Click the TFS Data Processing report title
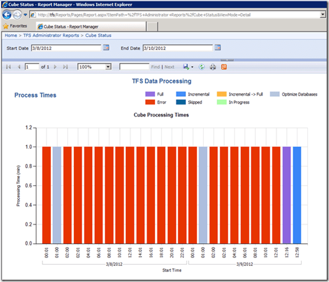This screenshot has height=282, width=329. 161,81
